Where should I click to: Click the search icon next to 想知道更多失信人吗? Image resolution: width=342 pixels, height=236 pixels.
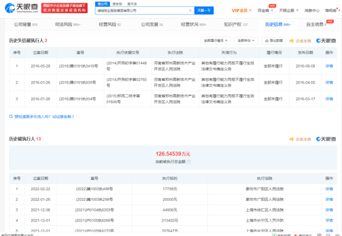tap(11, 116)
